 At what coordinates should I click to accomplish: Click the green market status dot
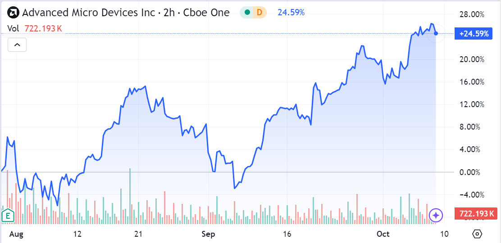(247, 13)
